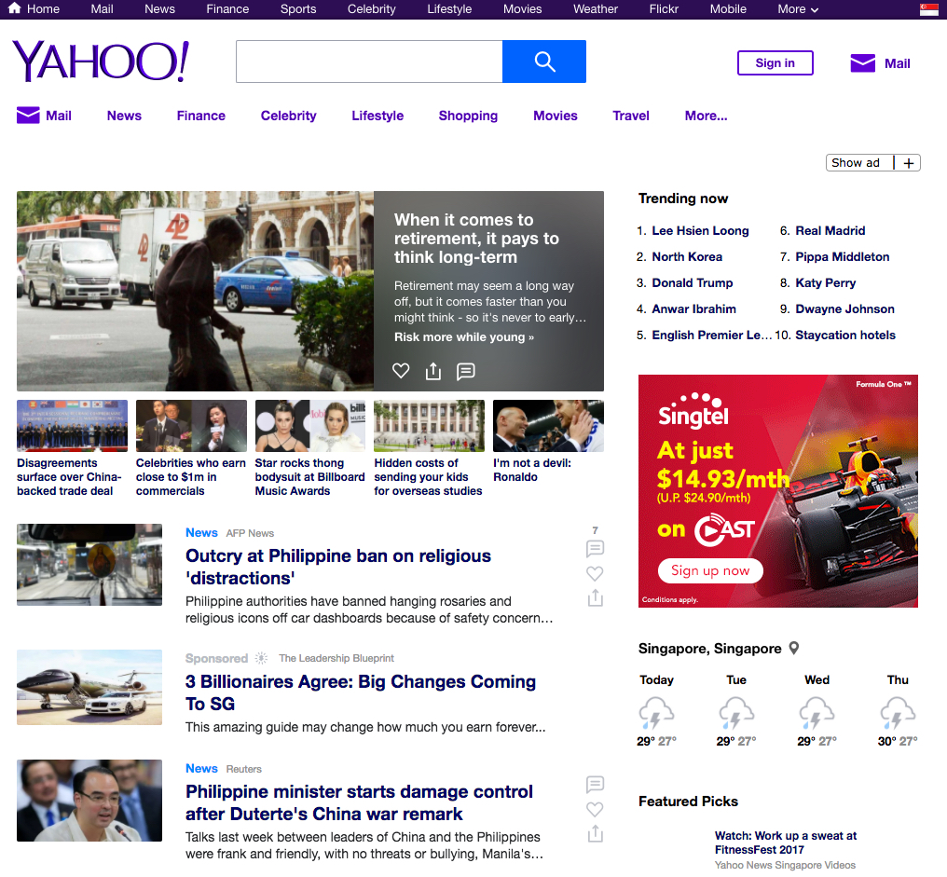
Task: Click the purple envelope icon beside Sign in
Action: click(862, 63)
